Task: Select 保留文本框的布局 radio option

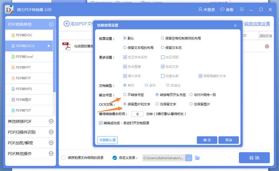Action: coord(125,47)
